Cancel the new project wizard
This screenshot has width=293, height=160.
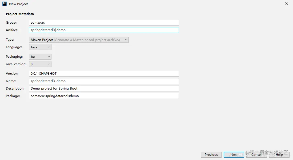[256, 155]
